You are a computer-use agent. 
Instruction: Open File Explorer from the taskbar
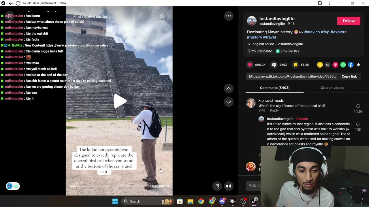click(x=190, y=202)
